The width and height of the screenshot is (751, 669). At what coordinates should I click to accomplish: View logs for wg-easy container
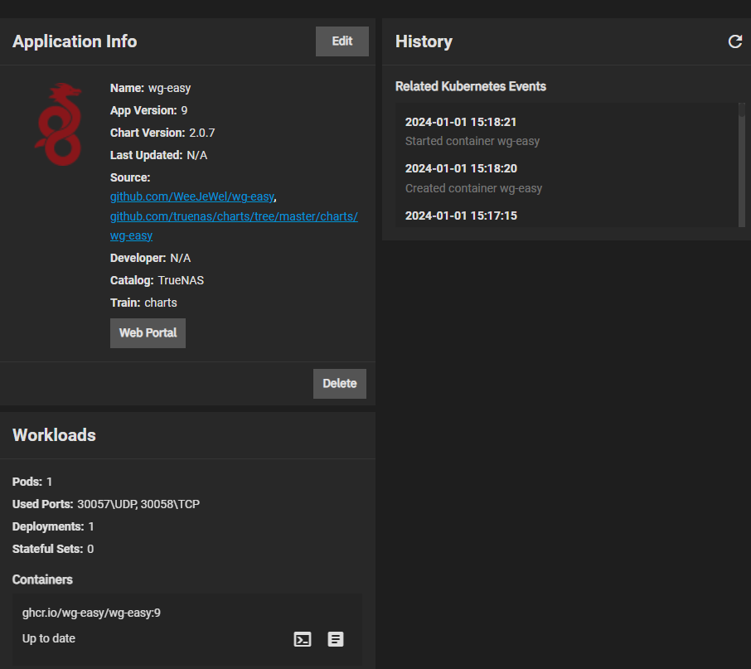336,639
